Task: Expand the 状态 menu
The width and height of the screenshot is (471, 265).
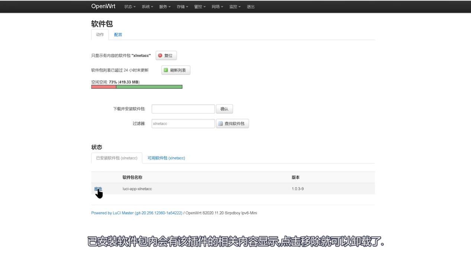Action: click(129, 6)
